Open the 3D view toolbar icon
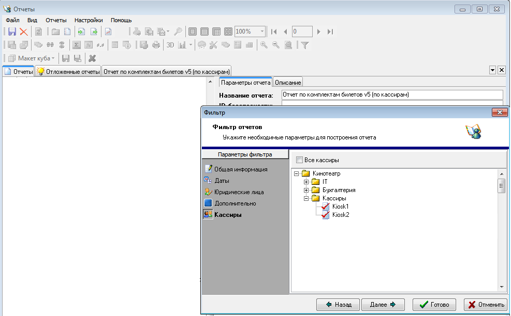Image resolution: width=511 pixels, height=316 pixels. click(170, 45)
